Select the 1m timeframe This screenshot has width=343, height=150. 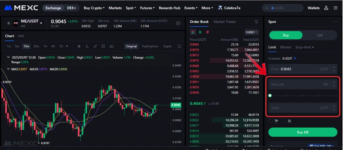[9, 46]
